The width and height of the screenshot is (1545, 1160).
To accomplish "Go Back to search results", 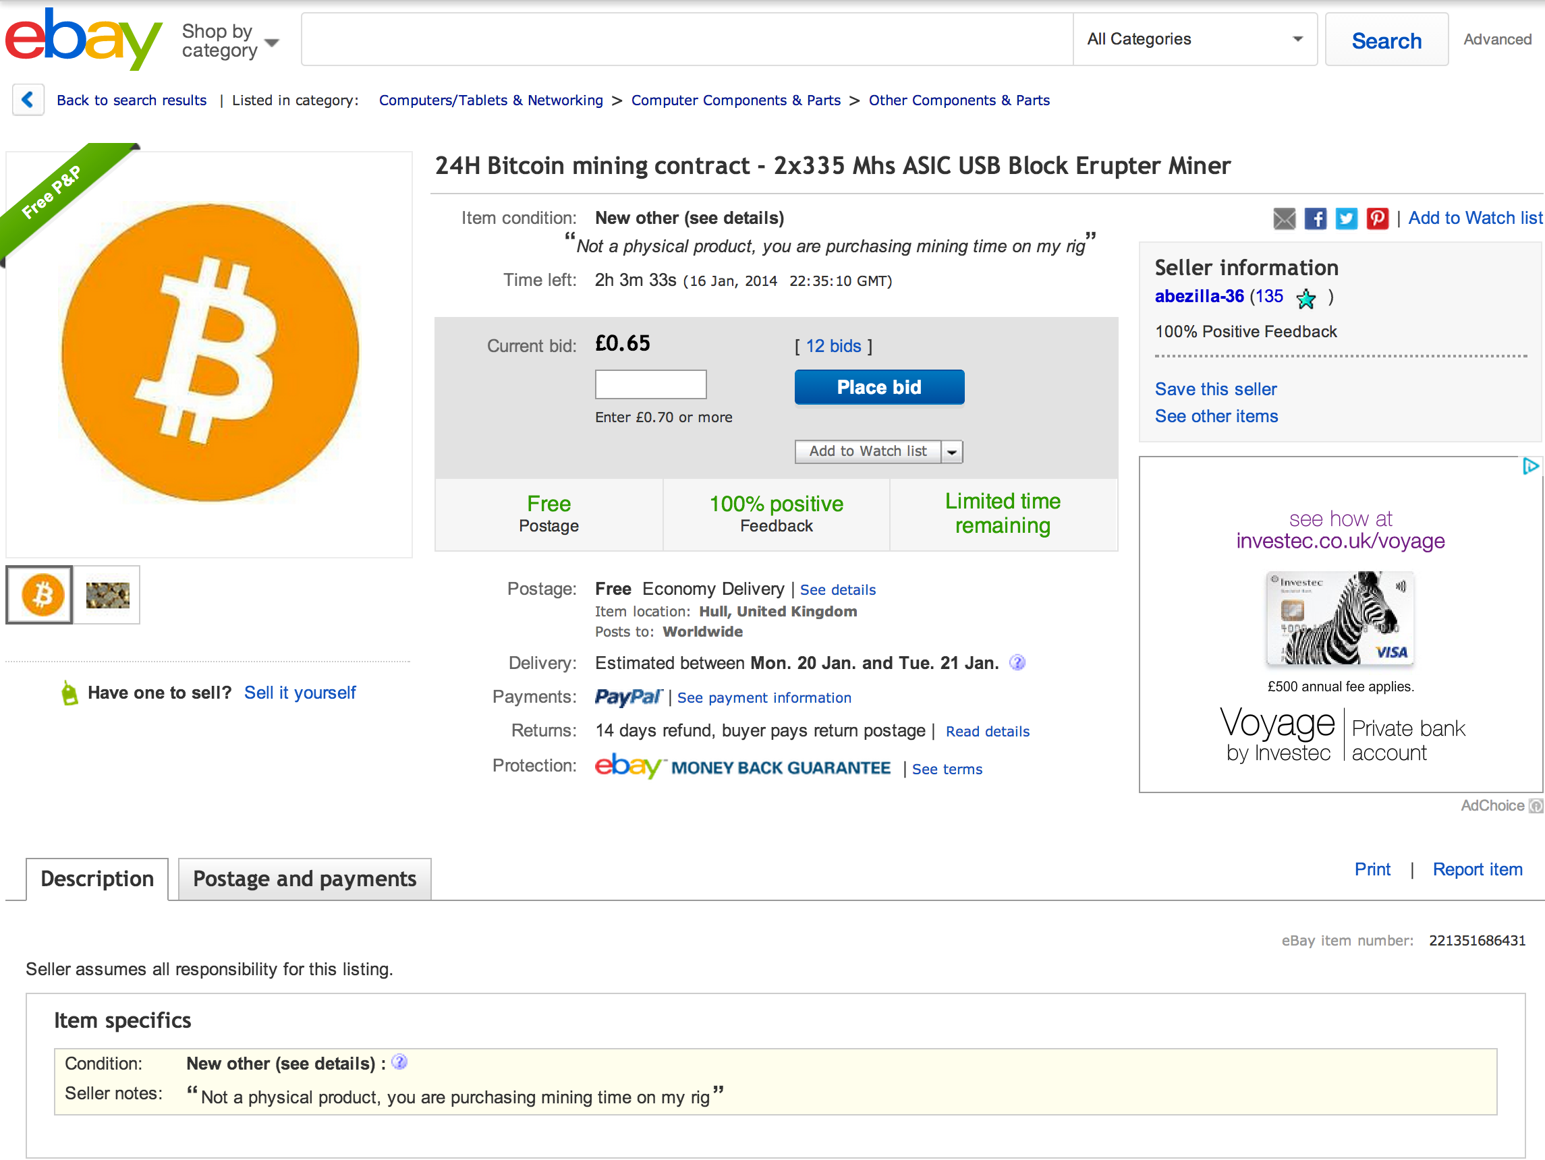I will pyautogui.click(x=132, y=100).
